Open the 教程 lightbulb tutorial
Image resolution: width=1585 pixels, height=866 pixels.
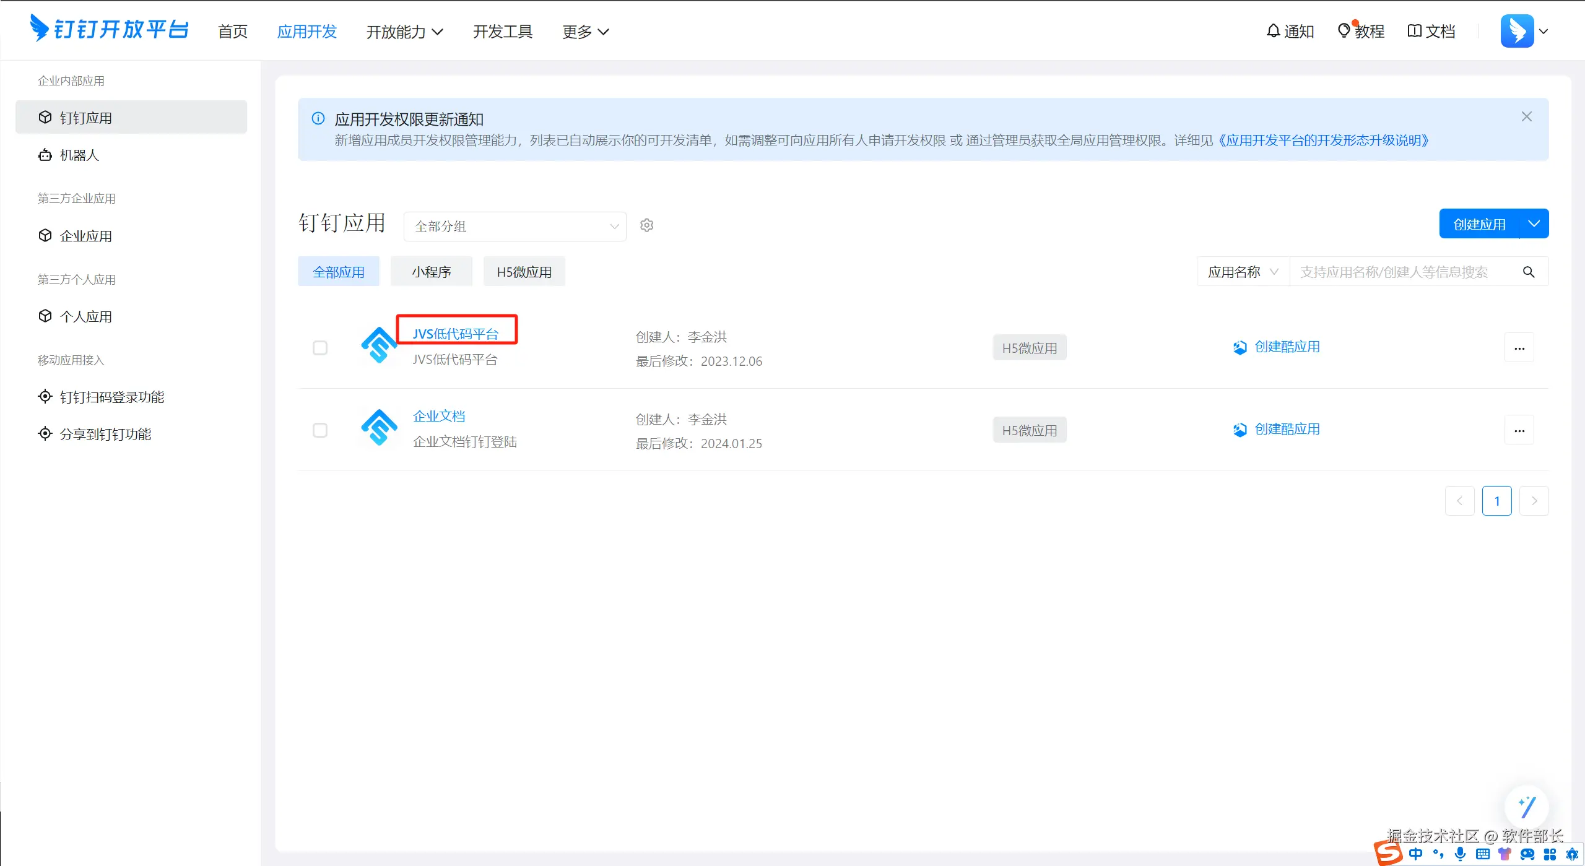(1360, 31)
